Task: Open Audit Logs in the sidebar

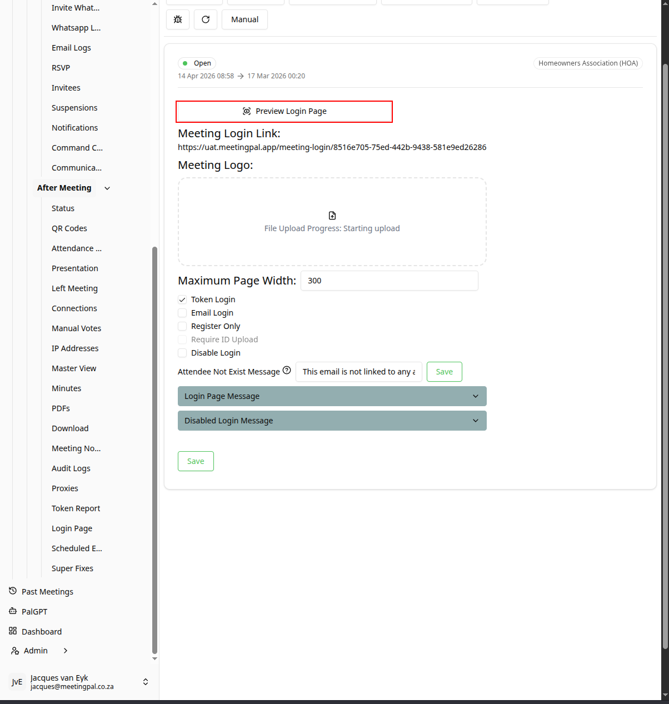Action: (x=71, y=468)
